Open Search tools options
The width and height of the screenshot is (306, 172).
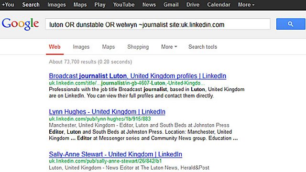coord(203,47)
